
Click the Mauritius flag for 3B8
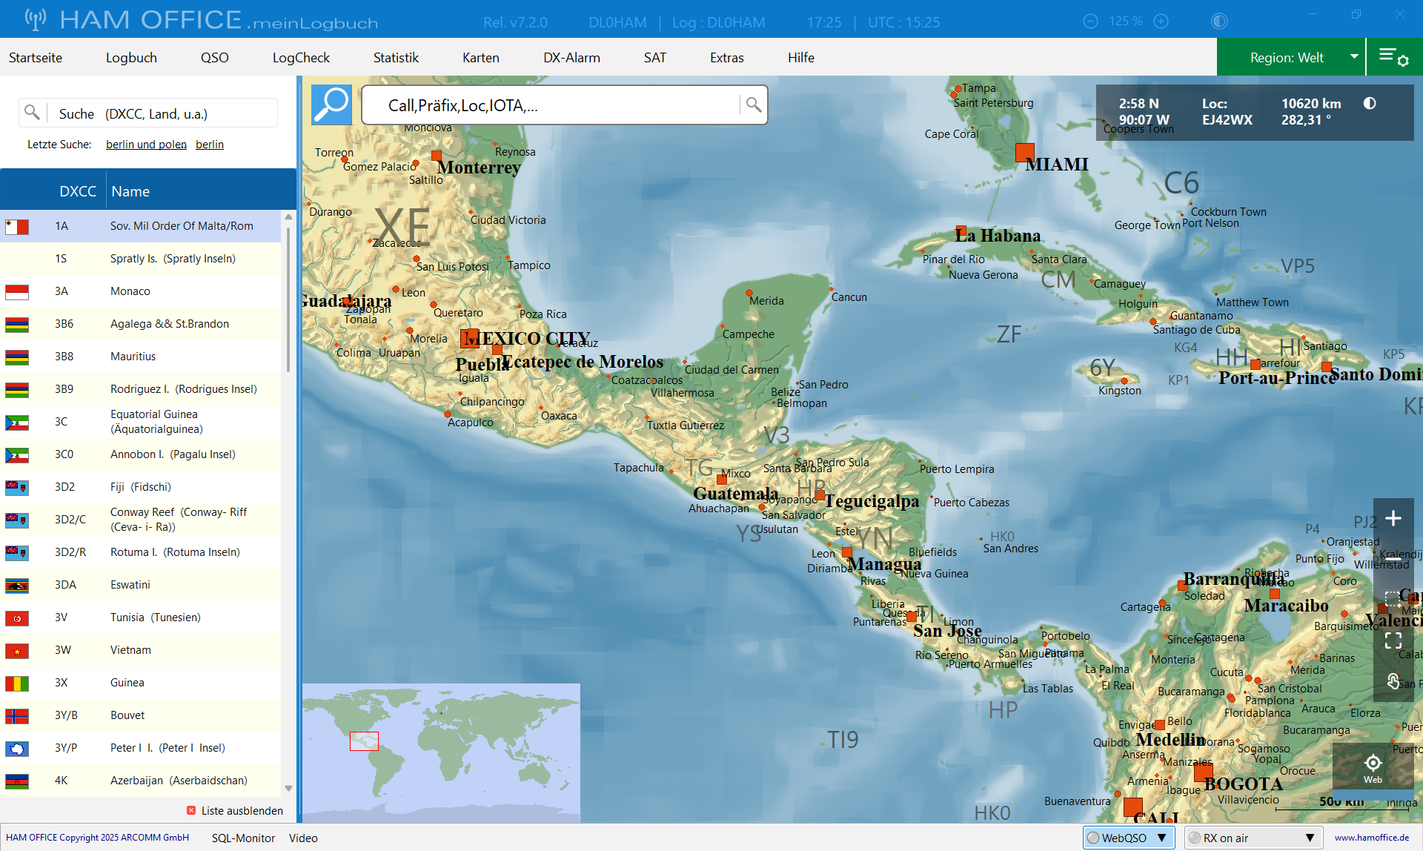pos(17,357)
